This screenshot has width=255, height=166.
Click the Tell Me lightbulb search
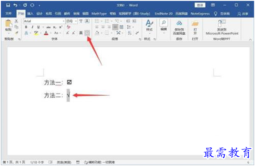tap(216, 14)
